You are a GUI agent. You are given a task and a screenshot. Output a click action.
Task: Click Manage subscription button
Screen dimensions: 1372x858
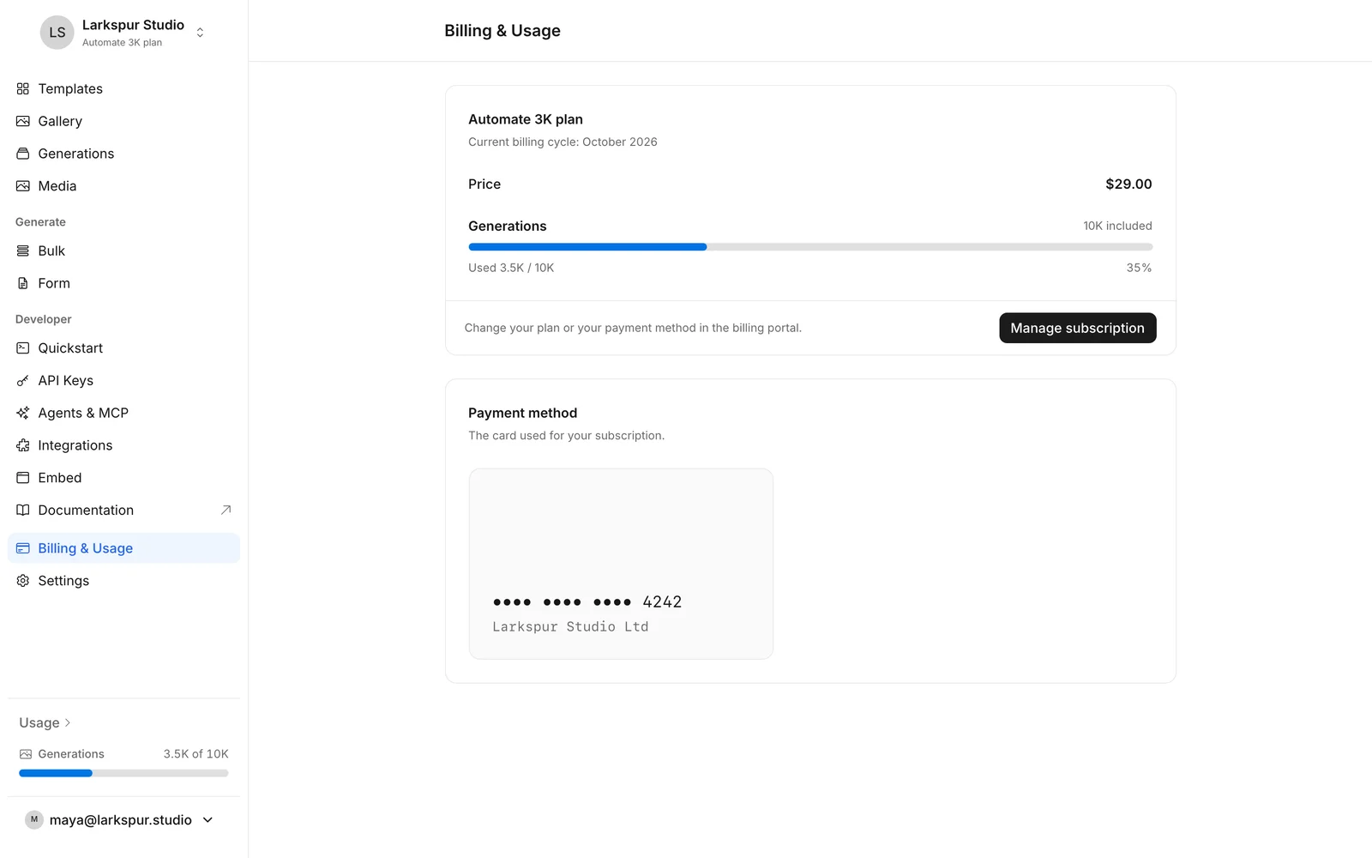click(1078, 328)
